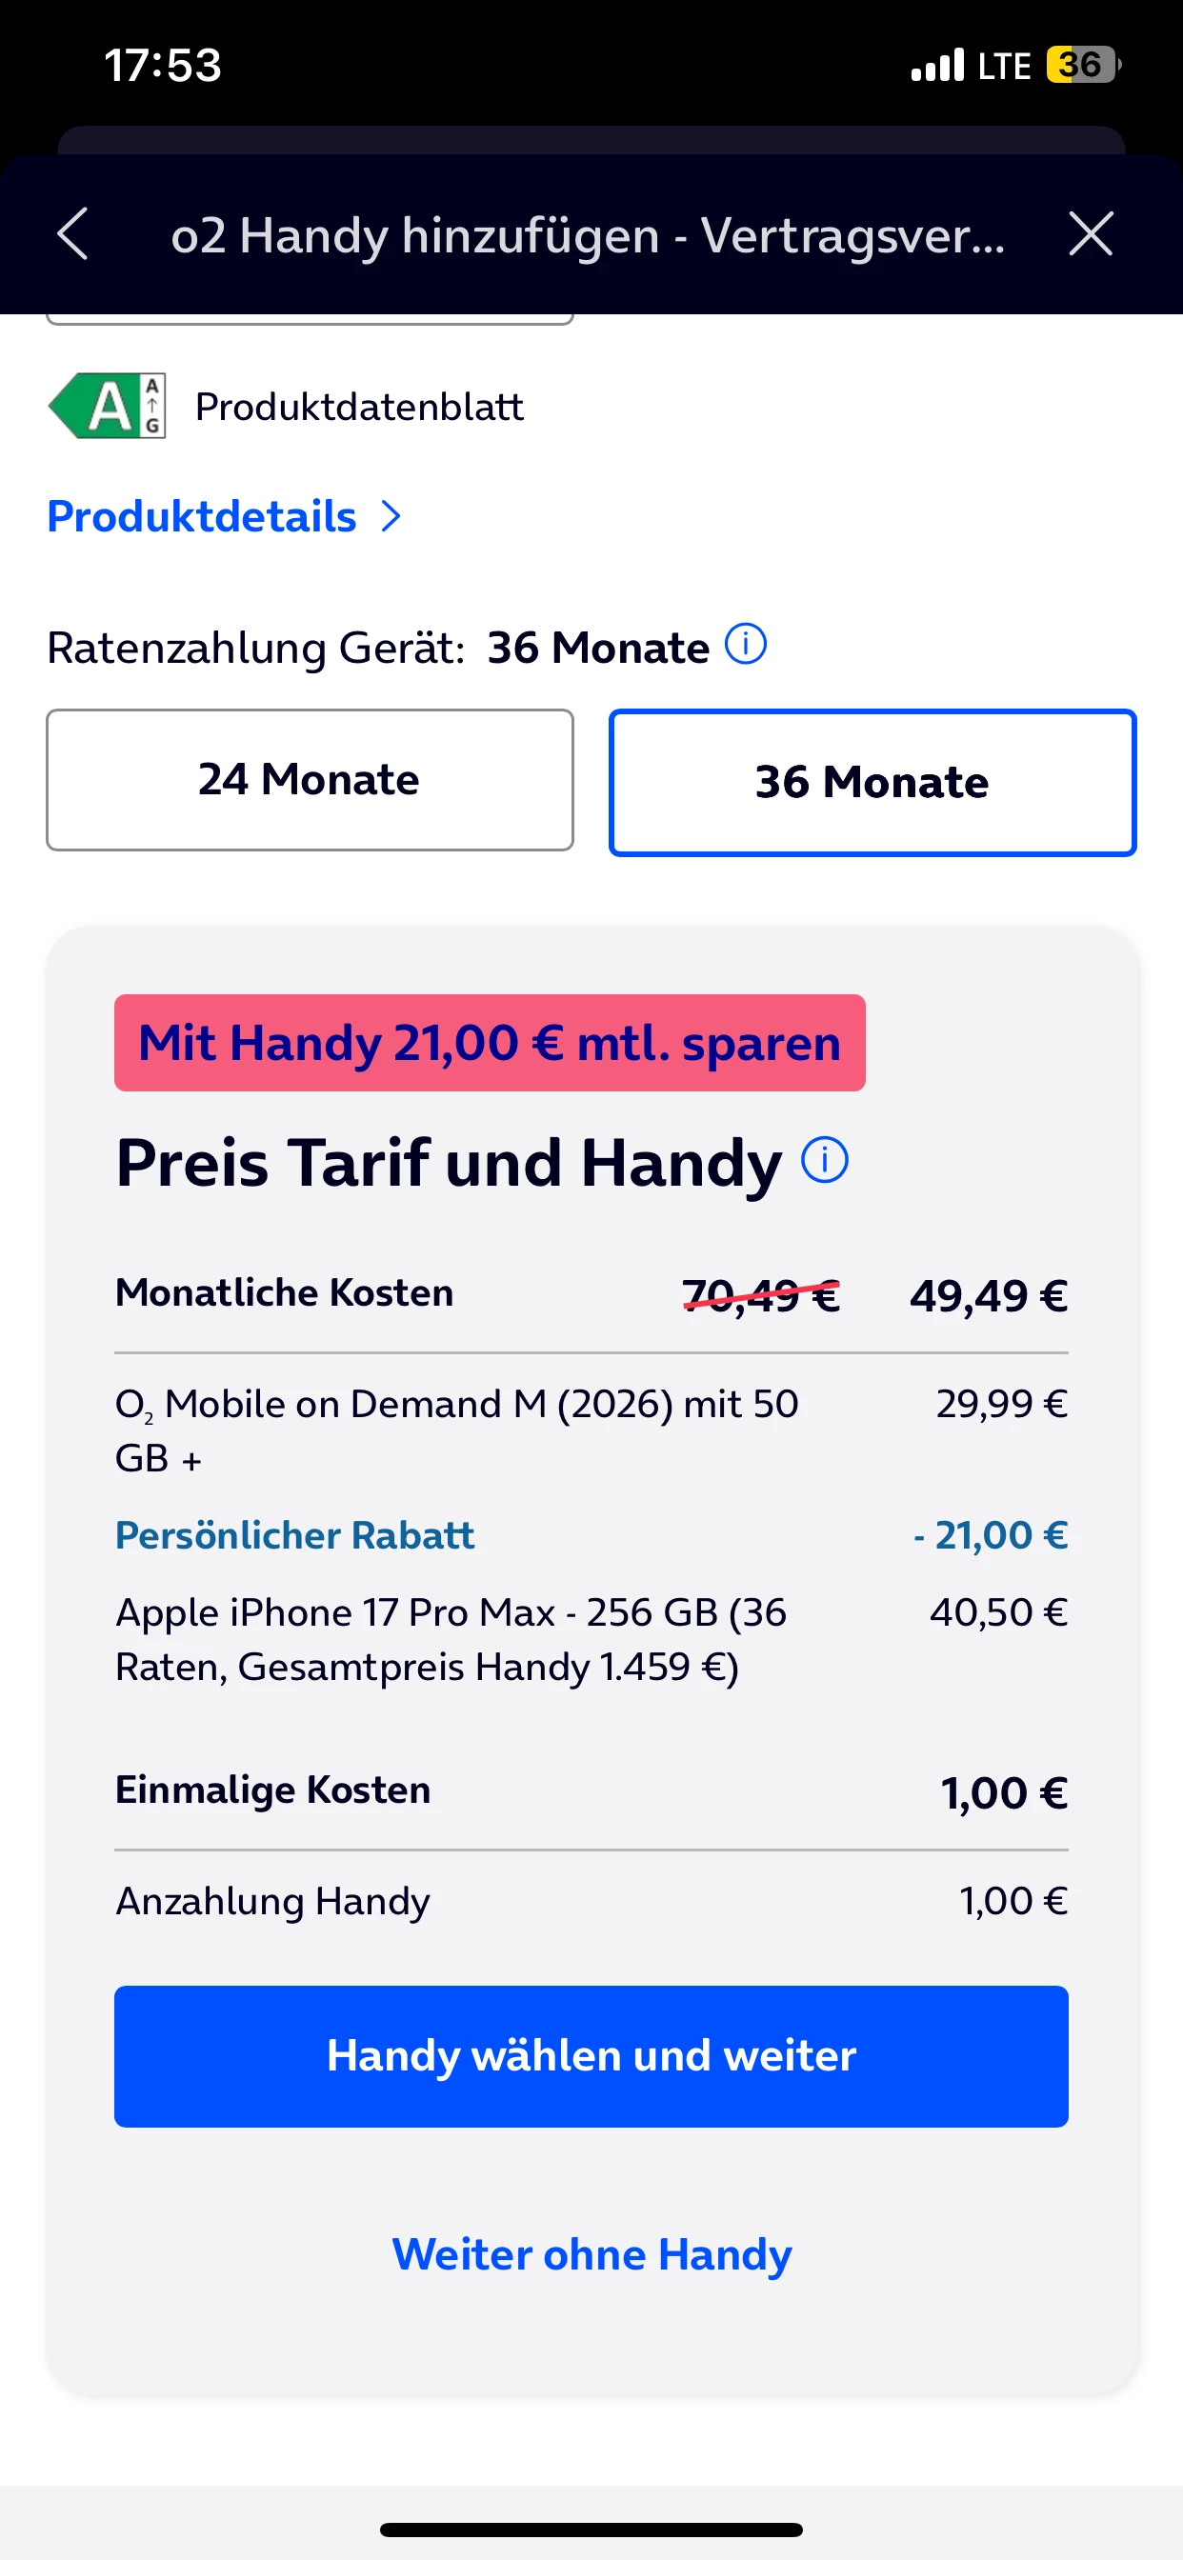The width and height of the screenshot is (1183, 2560).
Task: Tap the clock showing 17:53
Action: tap(163, 66)
